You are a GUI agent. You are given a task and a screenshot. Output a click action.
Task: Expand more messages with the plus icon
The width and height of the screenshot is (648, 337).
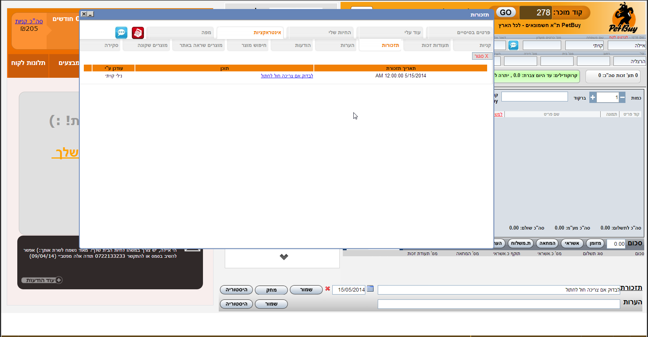59,280
